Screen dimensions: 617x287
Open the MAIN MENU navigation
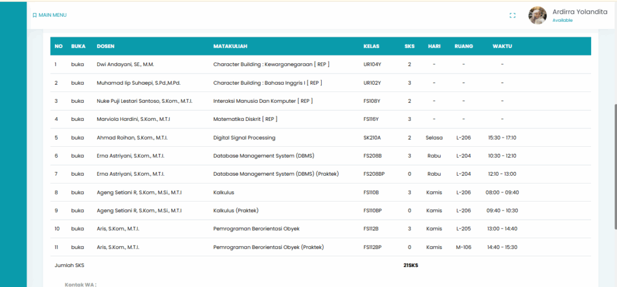tap(52, 15)
